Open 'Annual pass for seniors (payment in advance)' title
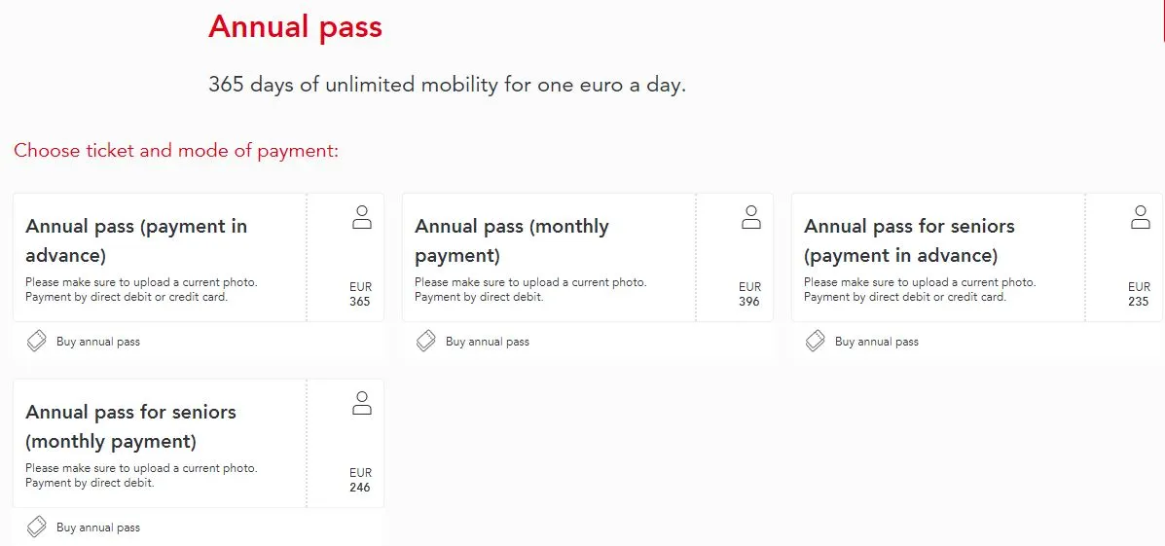The height and width of the screenshot is (546, 1165). (x=909, y=240)
